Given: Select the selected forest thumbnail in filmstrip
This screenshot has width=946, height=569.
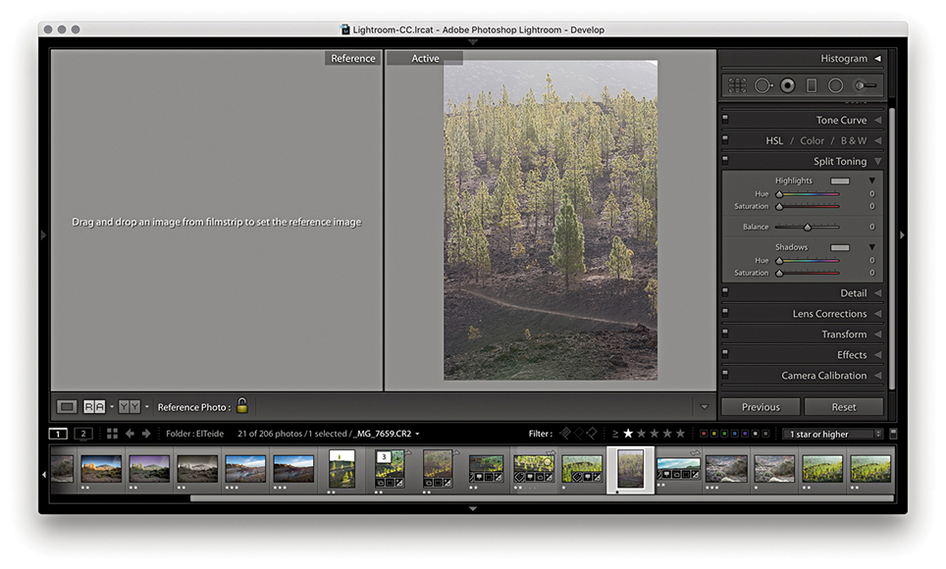Looking at the screenshot, I should click(630, 468).
